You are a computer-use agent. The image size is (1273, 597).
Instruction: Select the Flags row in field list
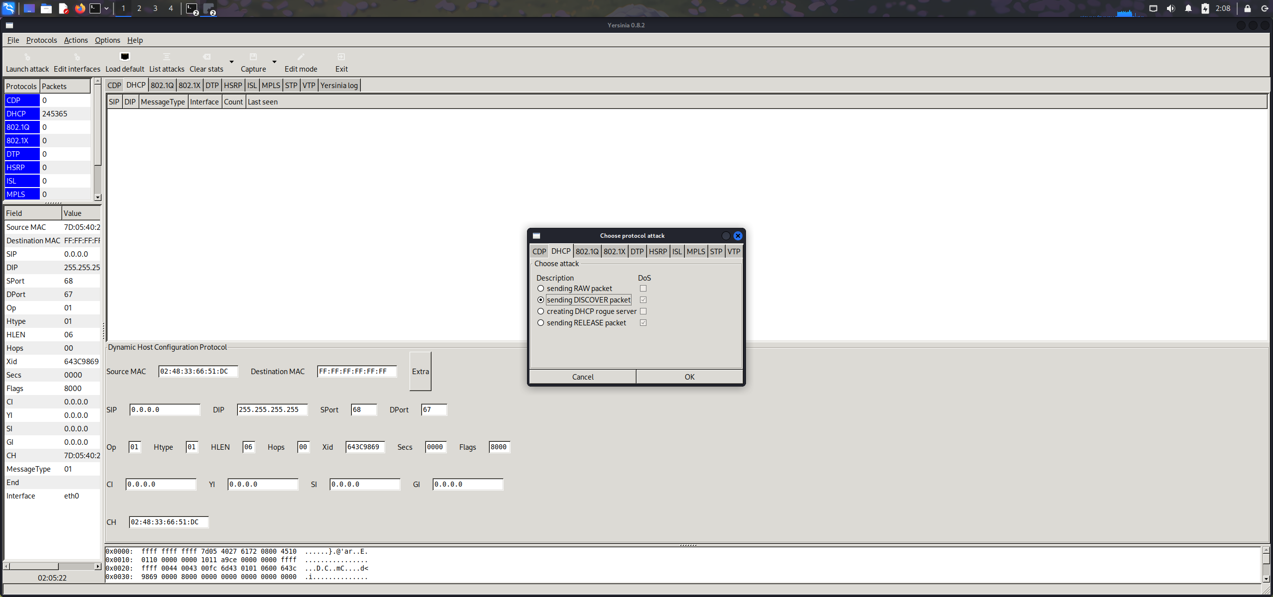click(52, 389)
